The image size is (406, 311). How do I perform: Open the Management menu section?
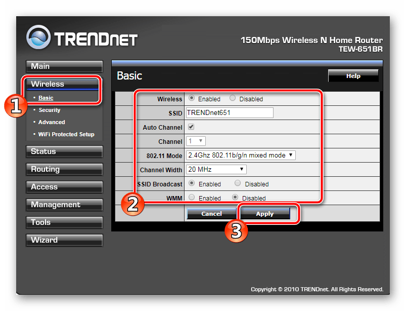(x=64, y=205)
